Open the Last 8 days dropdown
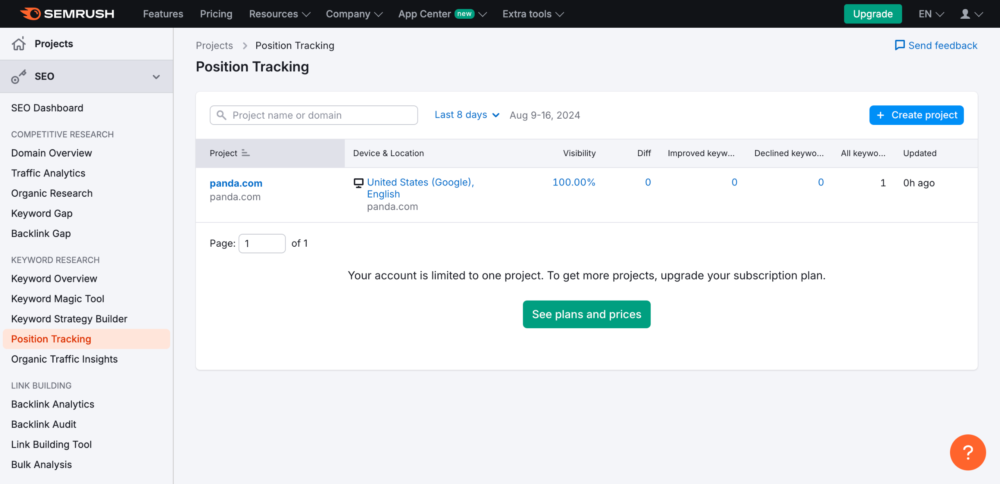This screenshot has height=484, width=1000. (x=467, y=115)
